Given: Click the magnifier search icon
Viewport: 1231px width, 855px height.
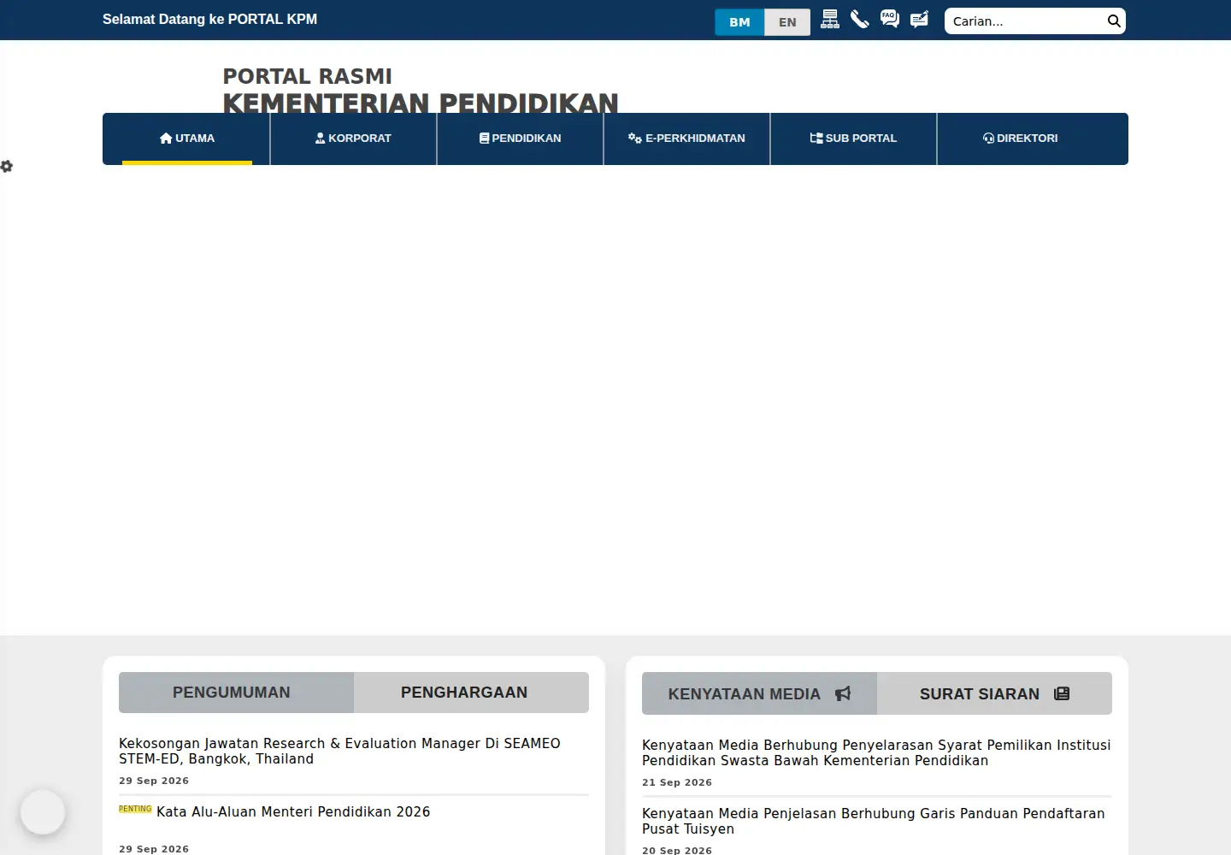Looking at the screenshot, I should (1114, 21).
